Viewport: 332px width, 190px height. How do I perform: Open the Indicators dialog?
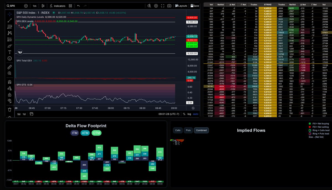tap(58, 6)
